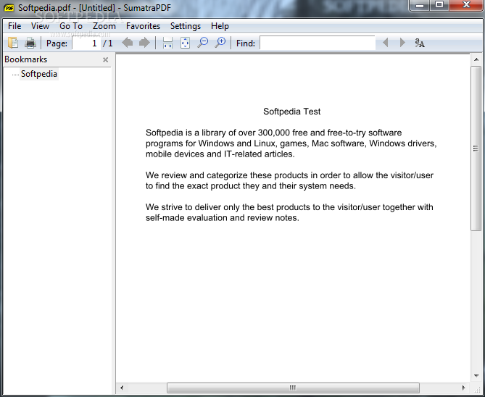Minimize the SumatraPDF window
Viewport: 485px width, 397px height.
[420, 5]
